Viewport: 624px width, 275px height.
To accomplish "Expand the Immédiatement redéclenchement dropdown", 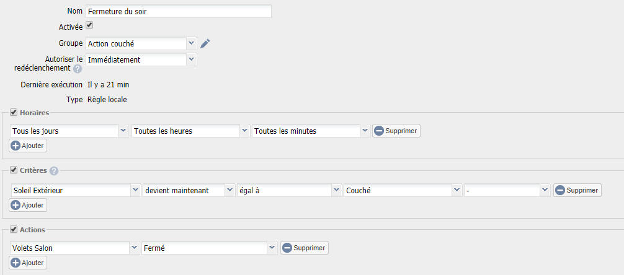I will [141, 59].
